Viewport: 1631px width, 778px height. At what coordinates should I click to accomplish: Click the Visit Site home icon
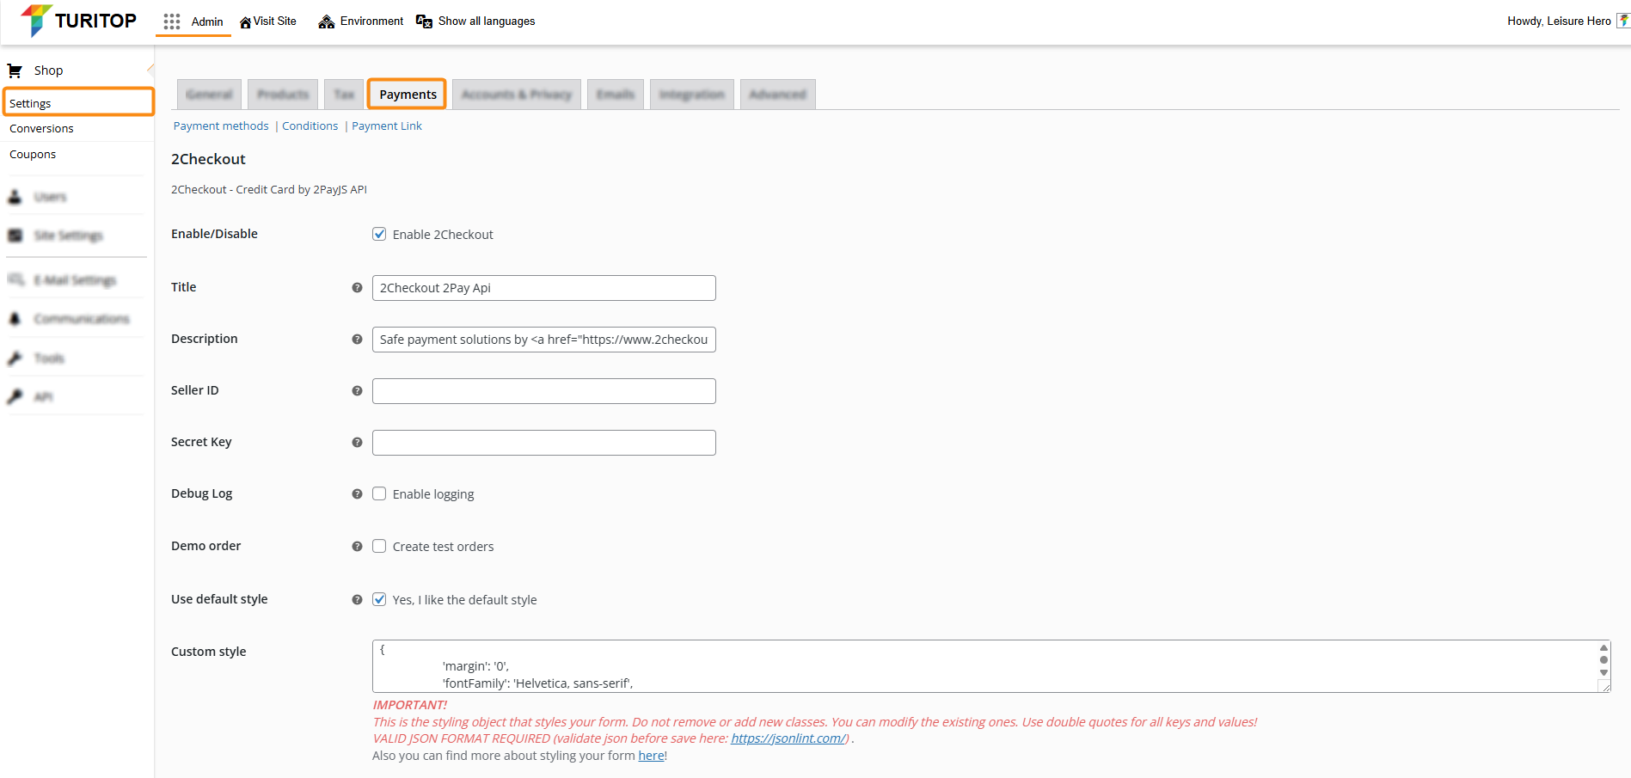245,22
